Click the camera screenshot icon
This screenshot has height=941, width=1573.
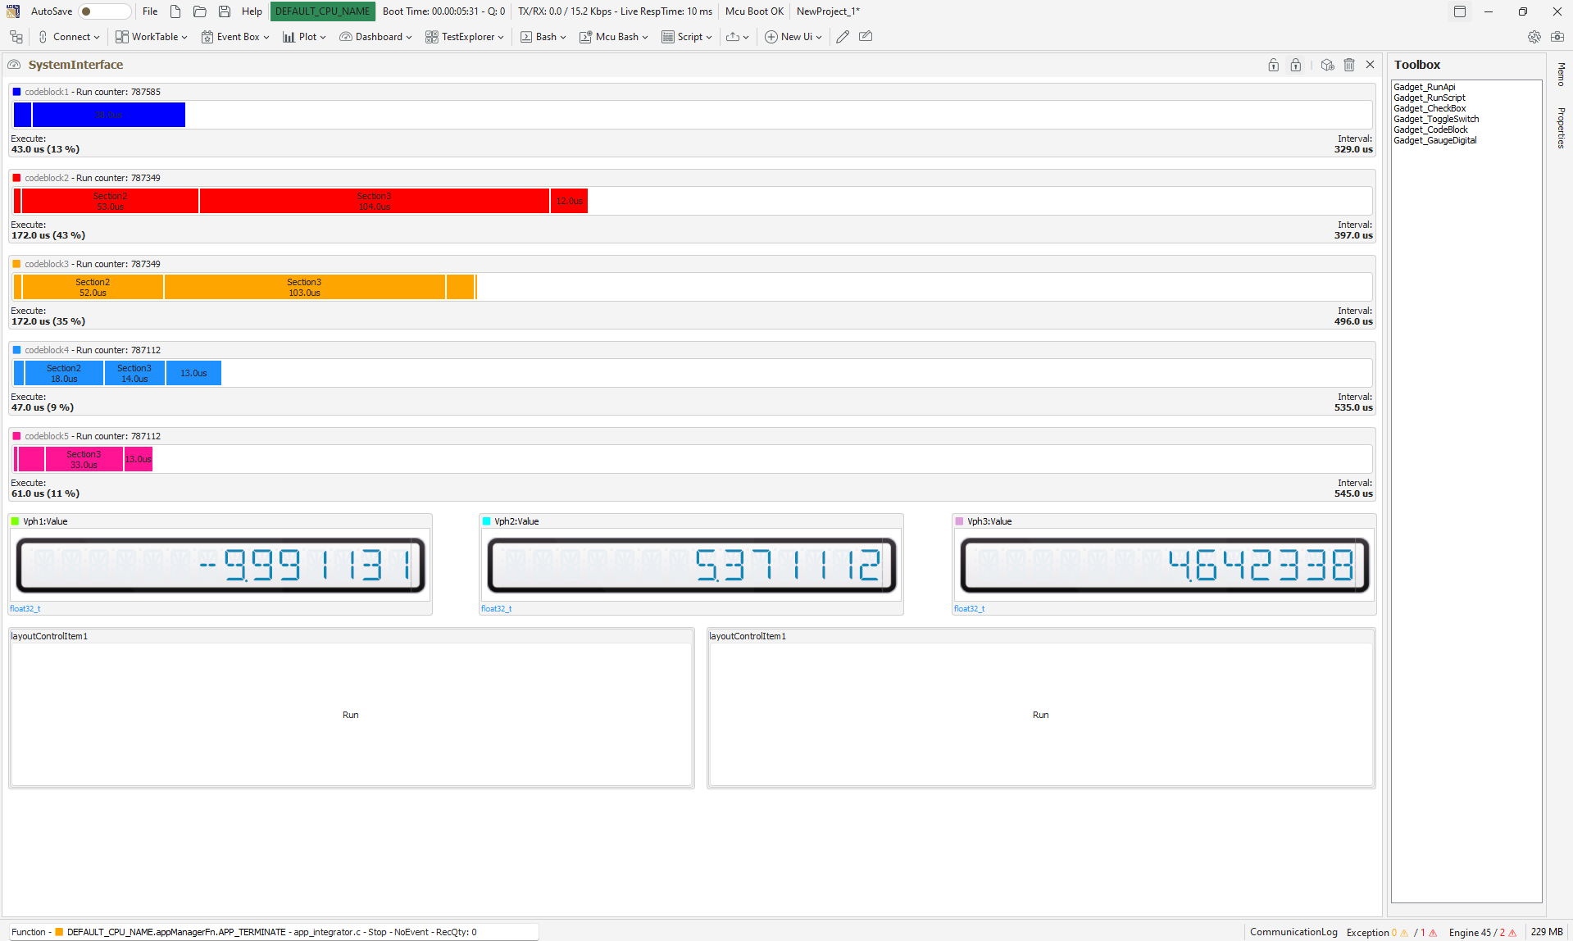point(1557,37)
